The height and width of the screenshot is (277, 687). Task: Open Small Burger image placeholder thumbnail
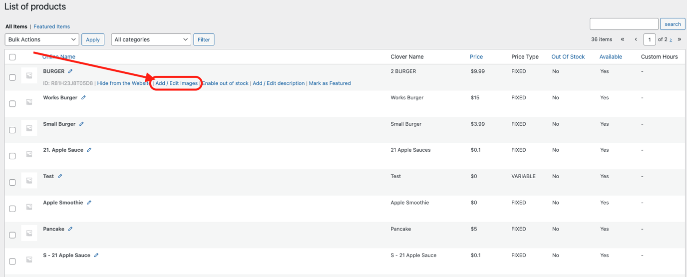(x=29, y=128)
